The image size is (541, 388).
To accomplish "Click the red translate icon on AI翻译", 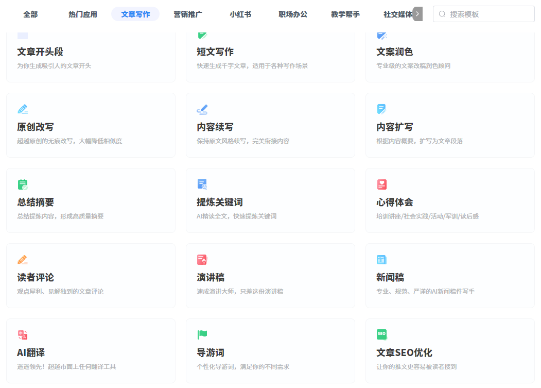I will point(23,335).
